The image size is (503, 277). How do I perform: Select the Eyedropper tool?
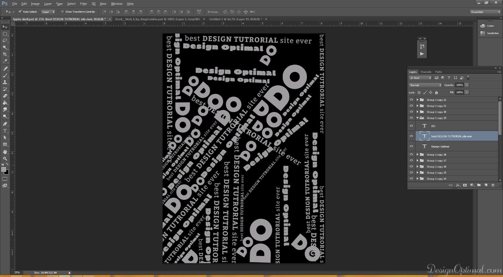[x=5, y=61]
